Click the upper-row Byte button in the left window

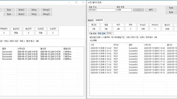pyautogui.click(x=9, y=10)
